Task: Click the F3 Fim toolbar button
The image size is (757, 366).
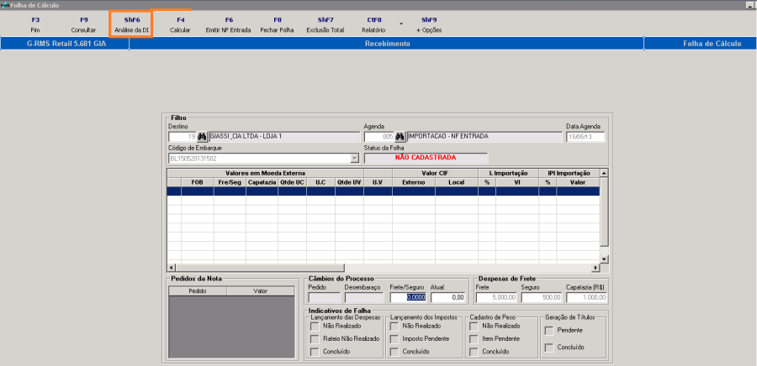Action: tap(35, 25)
